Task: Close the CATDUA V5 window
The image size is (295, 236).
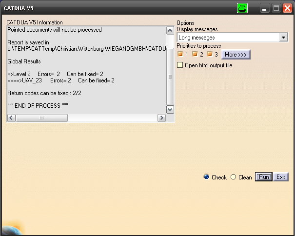Action: [288, 8]
